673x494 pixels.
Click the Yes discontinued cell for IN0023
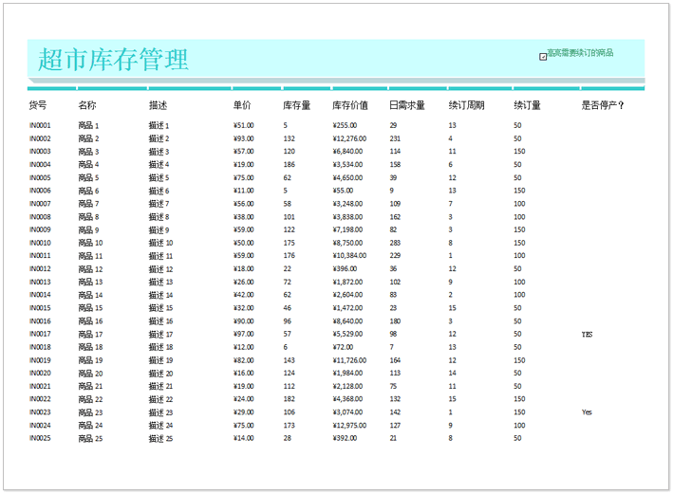click(587, 412)
